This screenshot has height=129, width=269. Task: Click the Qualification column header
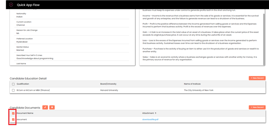coord(23,84)
